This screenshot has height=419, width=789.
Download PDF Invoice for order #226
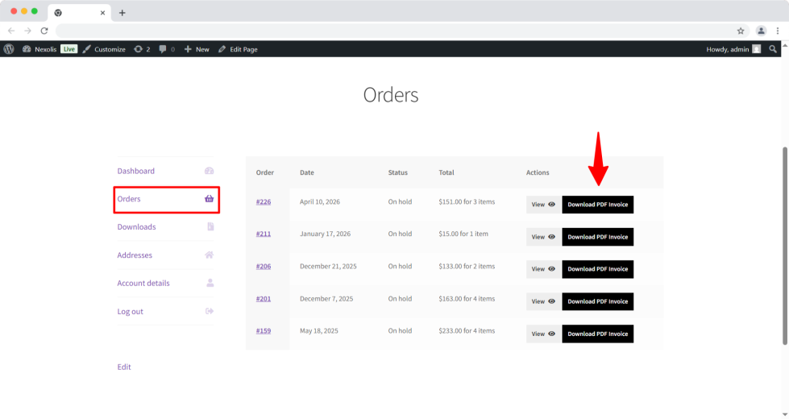[598, 205]
